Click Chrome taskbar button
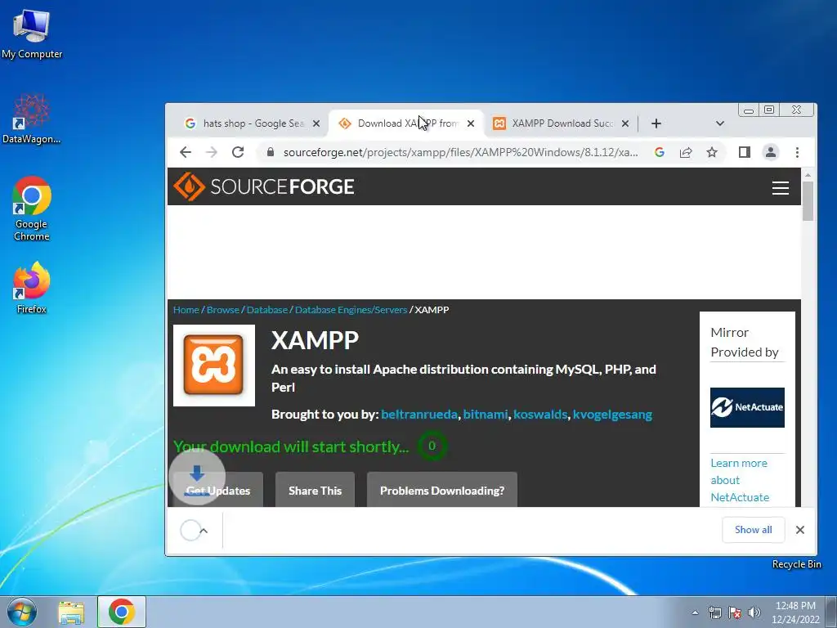Image resolution: width=837 pixels, height=628 pixels. point(121,612)
